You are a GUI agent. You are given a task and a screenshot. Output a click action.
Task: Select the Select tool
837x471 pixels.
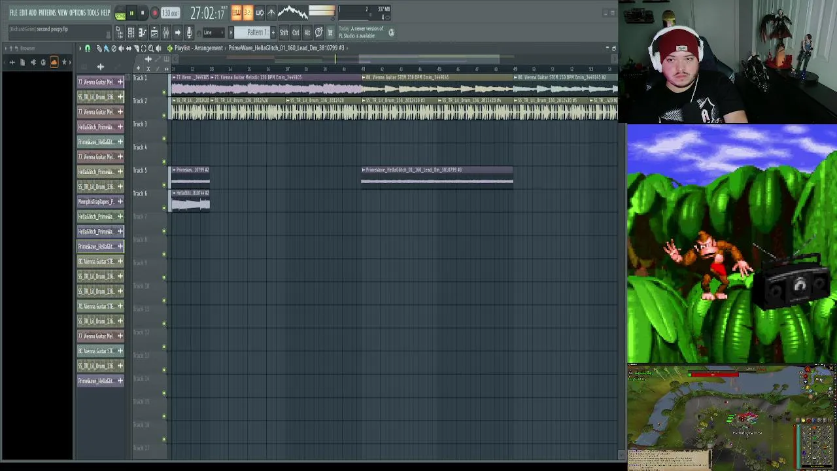coord(143,48)
